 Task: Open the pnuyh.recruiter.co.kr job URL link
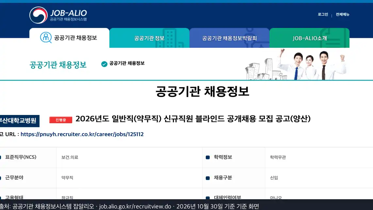[x=82, y=134]
